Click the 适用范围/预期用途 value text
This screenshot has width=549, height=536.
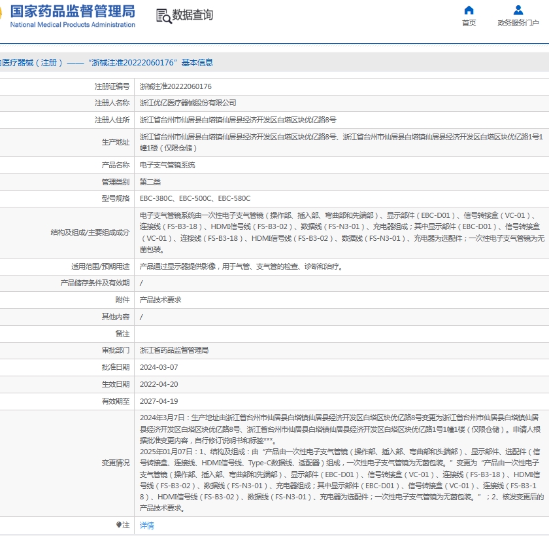[x=241, y=266]
